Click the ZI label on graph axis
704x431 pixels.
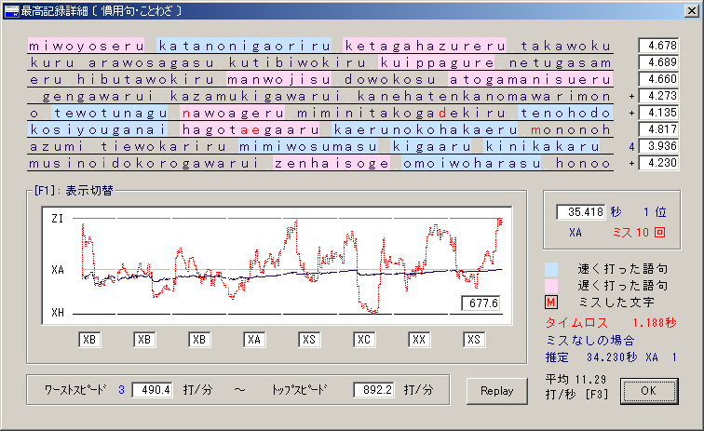58,219
